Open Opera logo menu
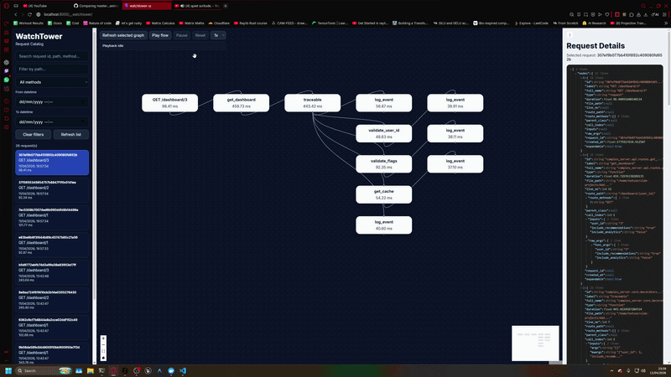This screenshot has height=377, width=671. pos(7,6)
